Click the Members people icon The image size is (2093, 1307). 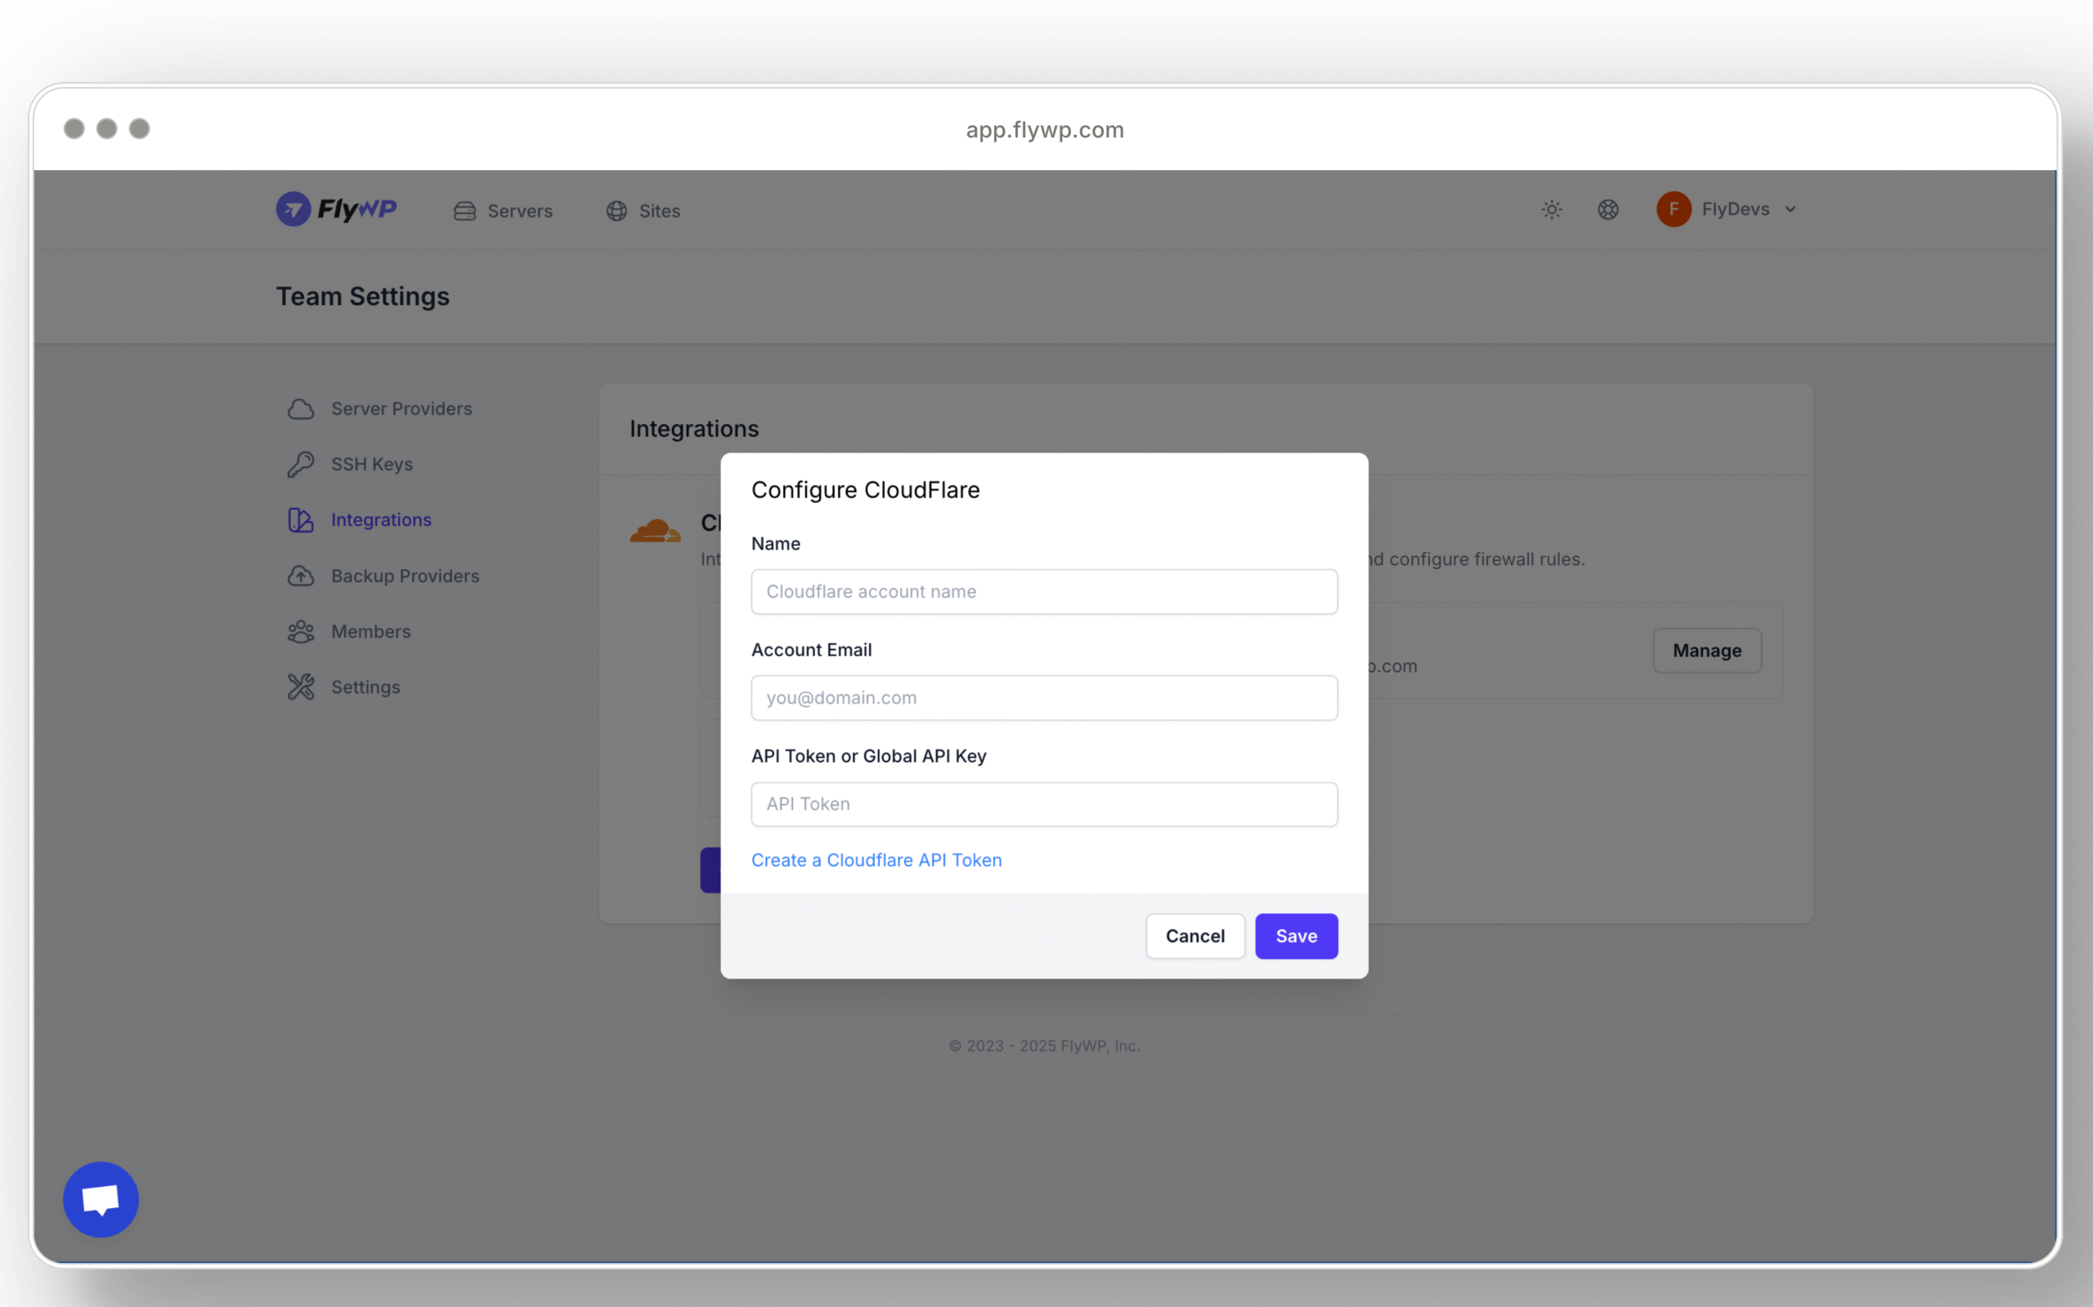pos(301,631)
